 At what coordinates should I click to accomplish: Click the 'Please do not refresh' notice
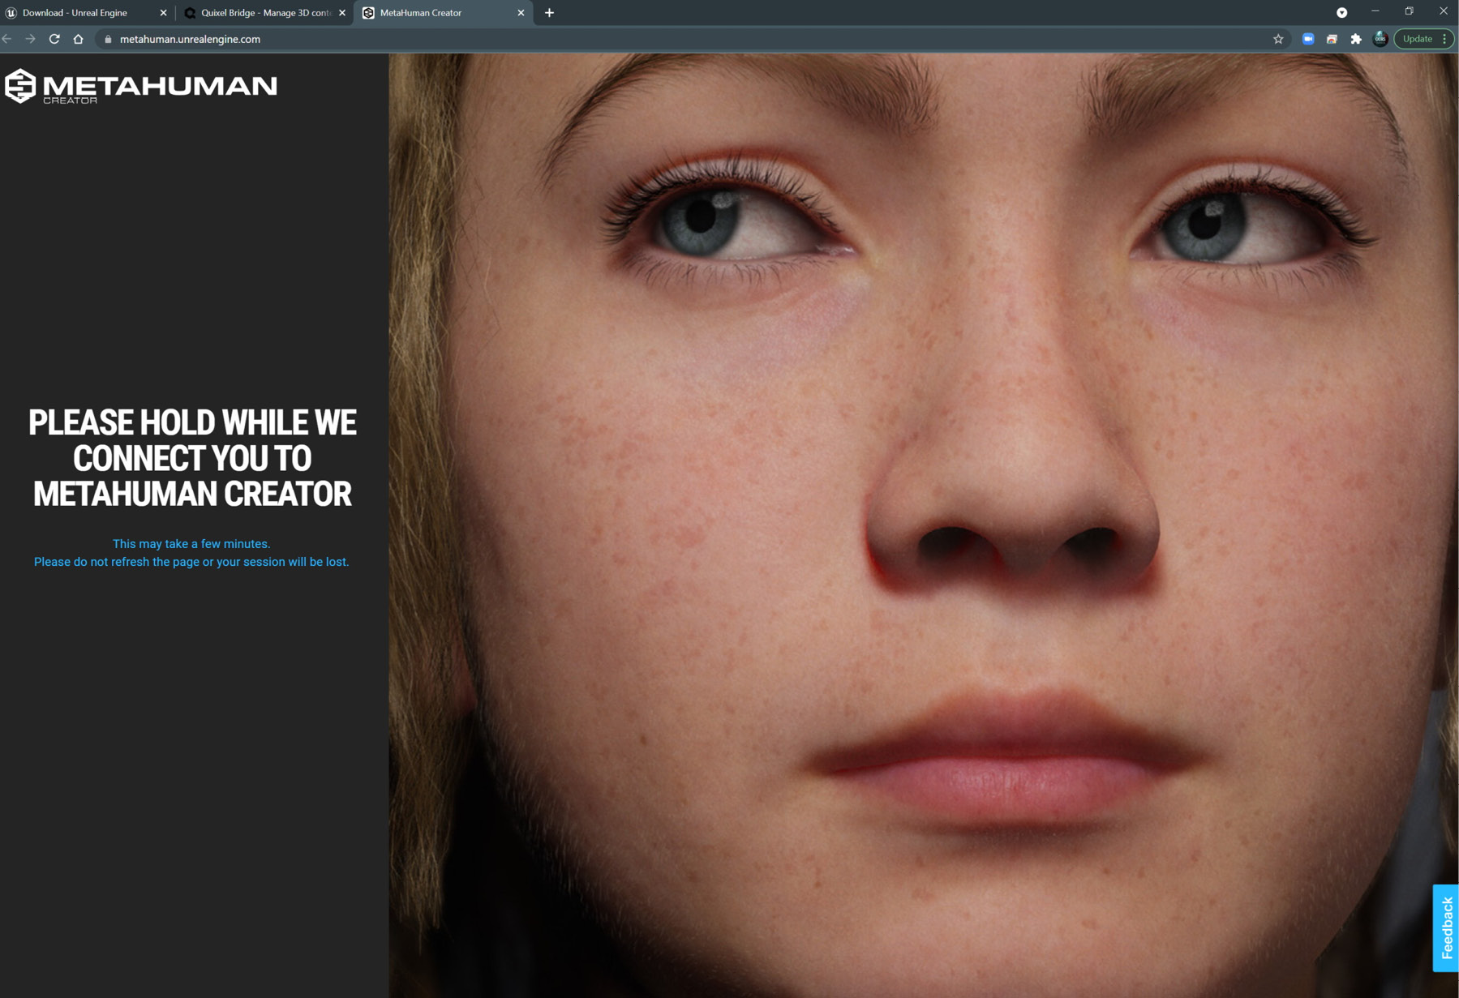pyautogui.click(x=191, y=562)
